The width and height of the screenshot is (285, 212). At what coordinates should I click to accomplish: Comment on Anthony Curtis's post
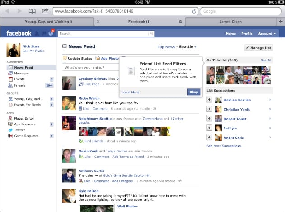point(102,181)
